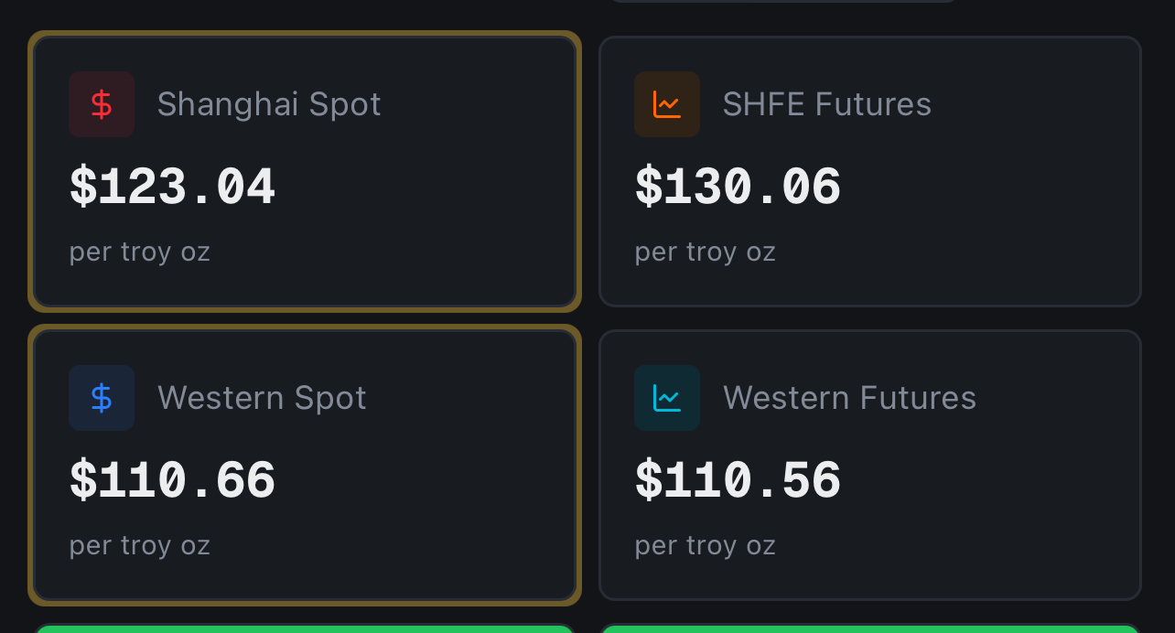The height and width of the screenshot is (633, 1175).
Task: Click "per troy oz" under SHFE Futures price
Action: pos(706,252)
